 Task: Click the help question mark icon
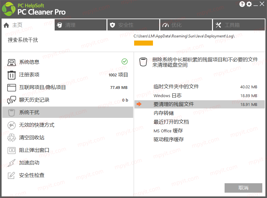242,4
